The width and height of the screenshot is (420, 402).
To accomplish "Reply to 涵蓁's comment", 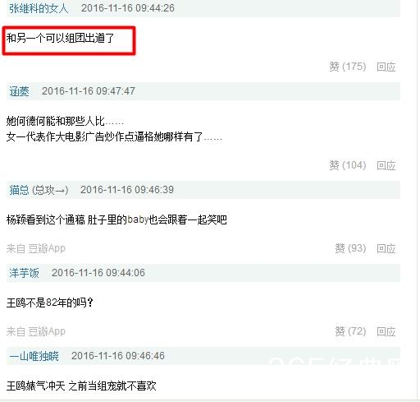I will (386, 165).
